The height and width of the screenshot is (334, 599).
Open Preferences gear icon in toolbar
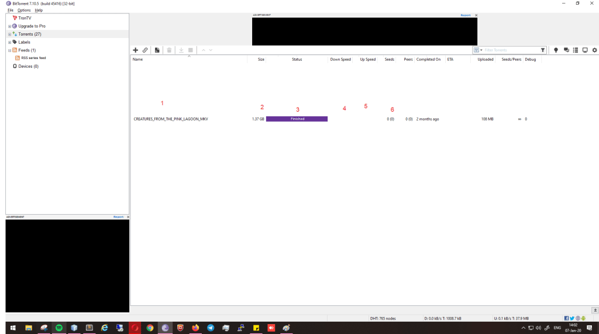[594, 50]
